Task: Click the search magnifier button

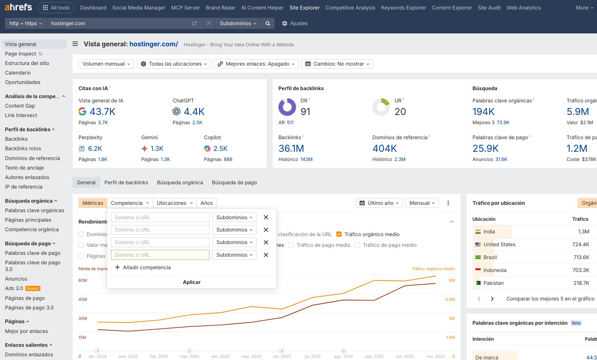Action: 268,23
